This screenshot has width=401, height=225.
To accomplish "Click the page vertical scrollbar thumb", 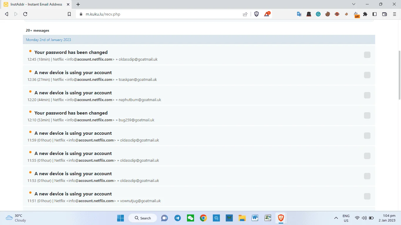I will click(x=399, y=75).
